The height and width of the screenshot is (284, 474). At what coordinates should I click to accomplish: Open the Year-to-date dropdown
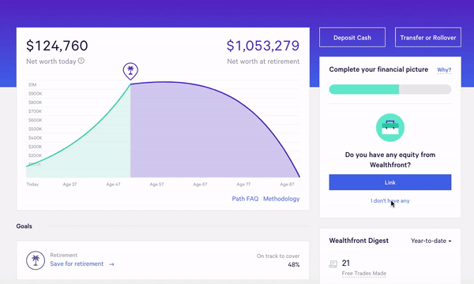click(431, 241)
